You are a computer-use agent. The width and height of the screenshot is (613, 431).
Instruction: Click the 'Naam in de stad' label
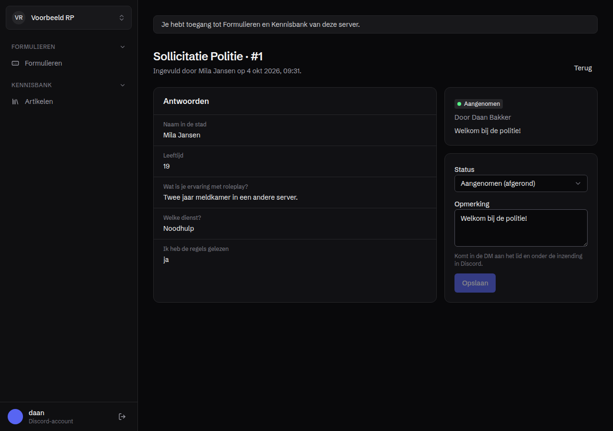coord(185,125)
